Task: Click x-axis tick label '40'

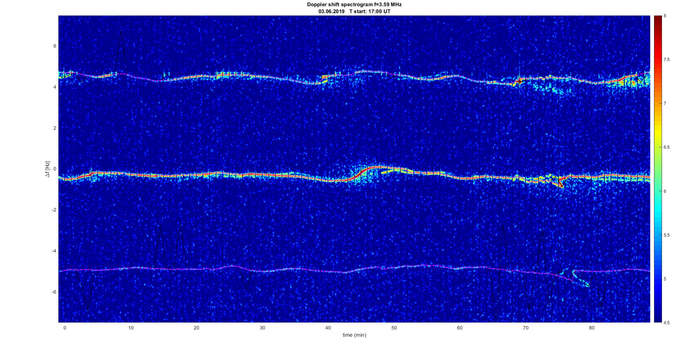Action: (x=328, y=328)
